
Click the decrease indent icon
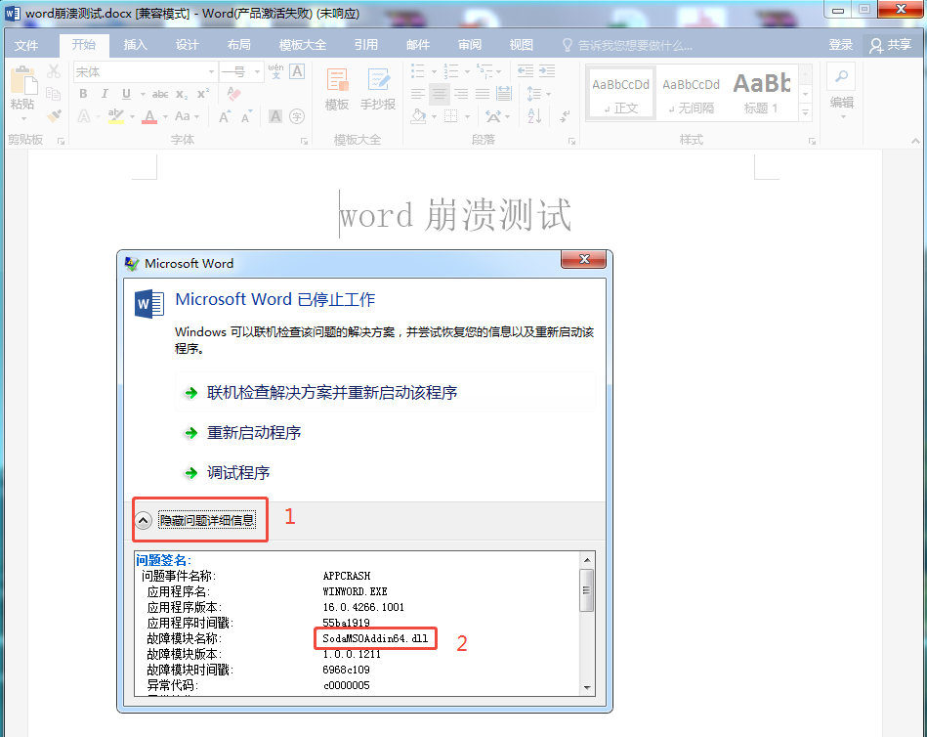tap(525, 71)
